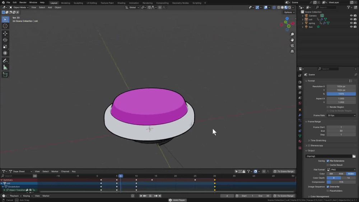This screenshot has width=359, height=202.
Task: Open the Global orientation dropdown
Action: coord(132,7)
